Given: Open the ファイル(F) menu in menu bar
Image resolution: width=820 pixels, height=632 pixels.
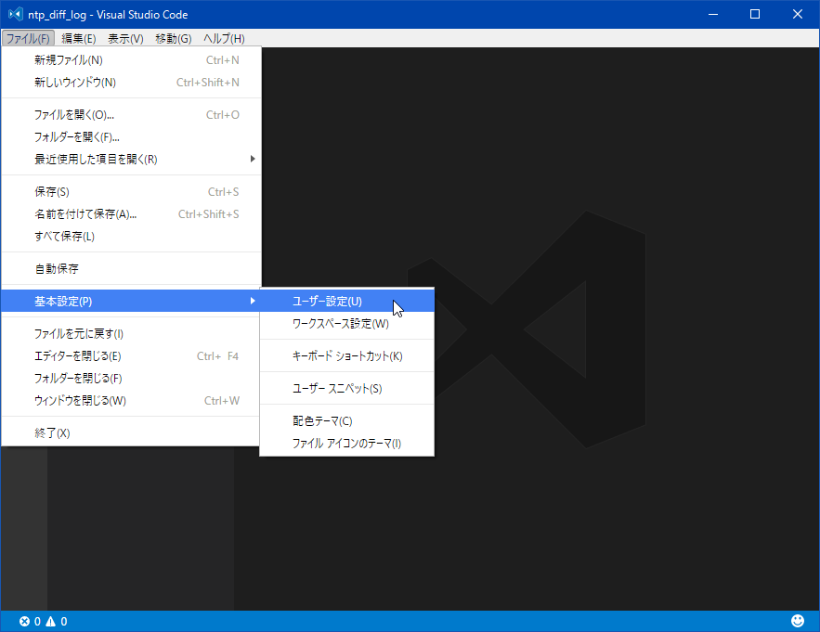Looking at the screenshot, I should point(28,38).
